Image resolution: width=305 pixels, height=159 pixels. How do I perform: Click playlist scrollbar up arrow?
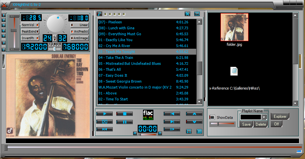point(199,22)
